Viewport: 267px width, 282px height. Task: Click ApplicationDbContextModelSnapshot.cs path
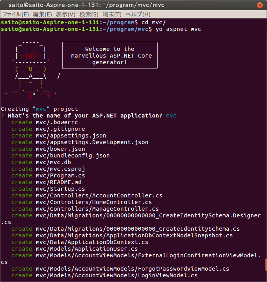pyautogui.click(x=134, y=235)
